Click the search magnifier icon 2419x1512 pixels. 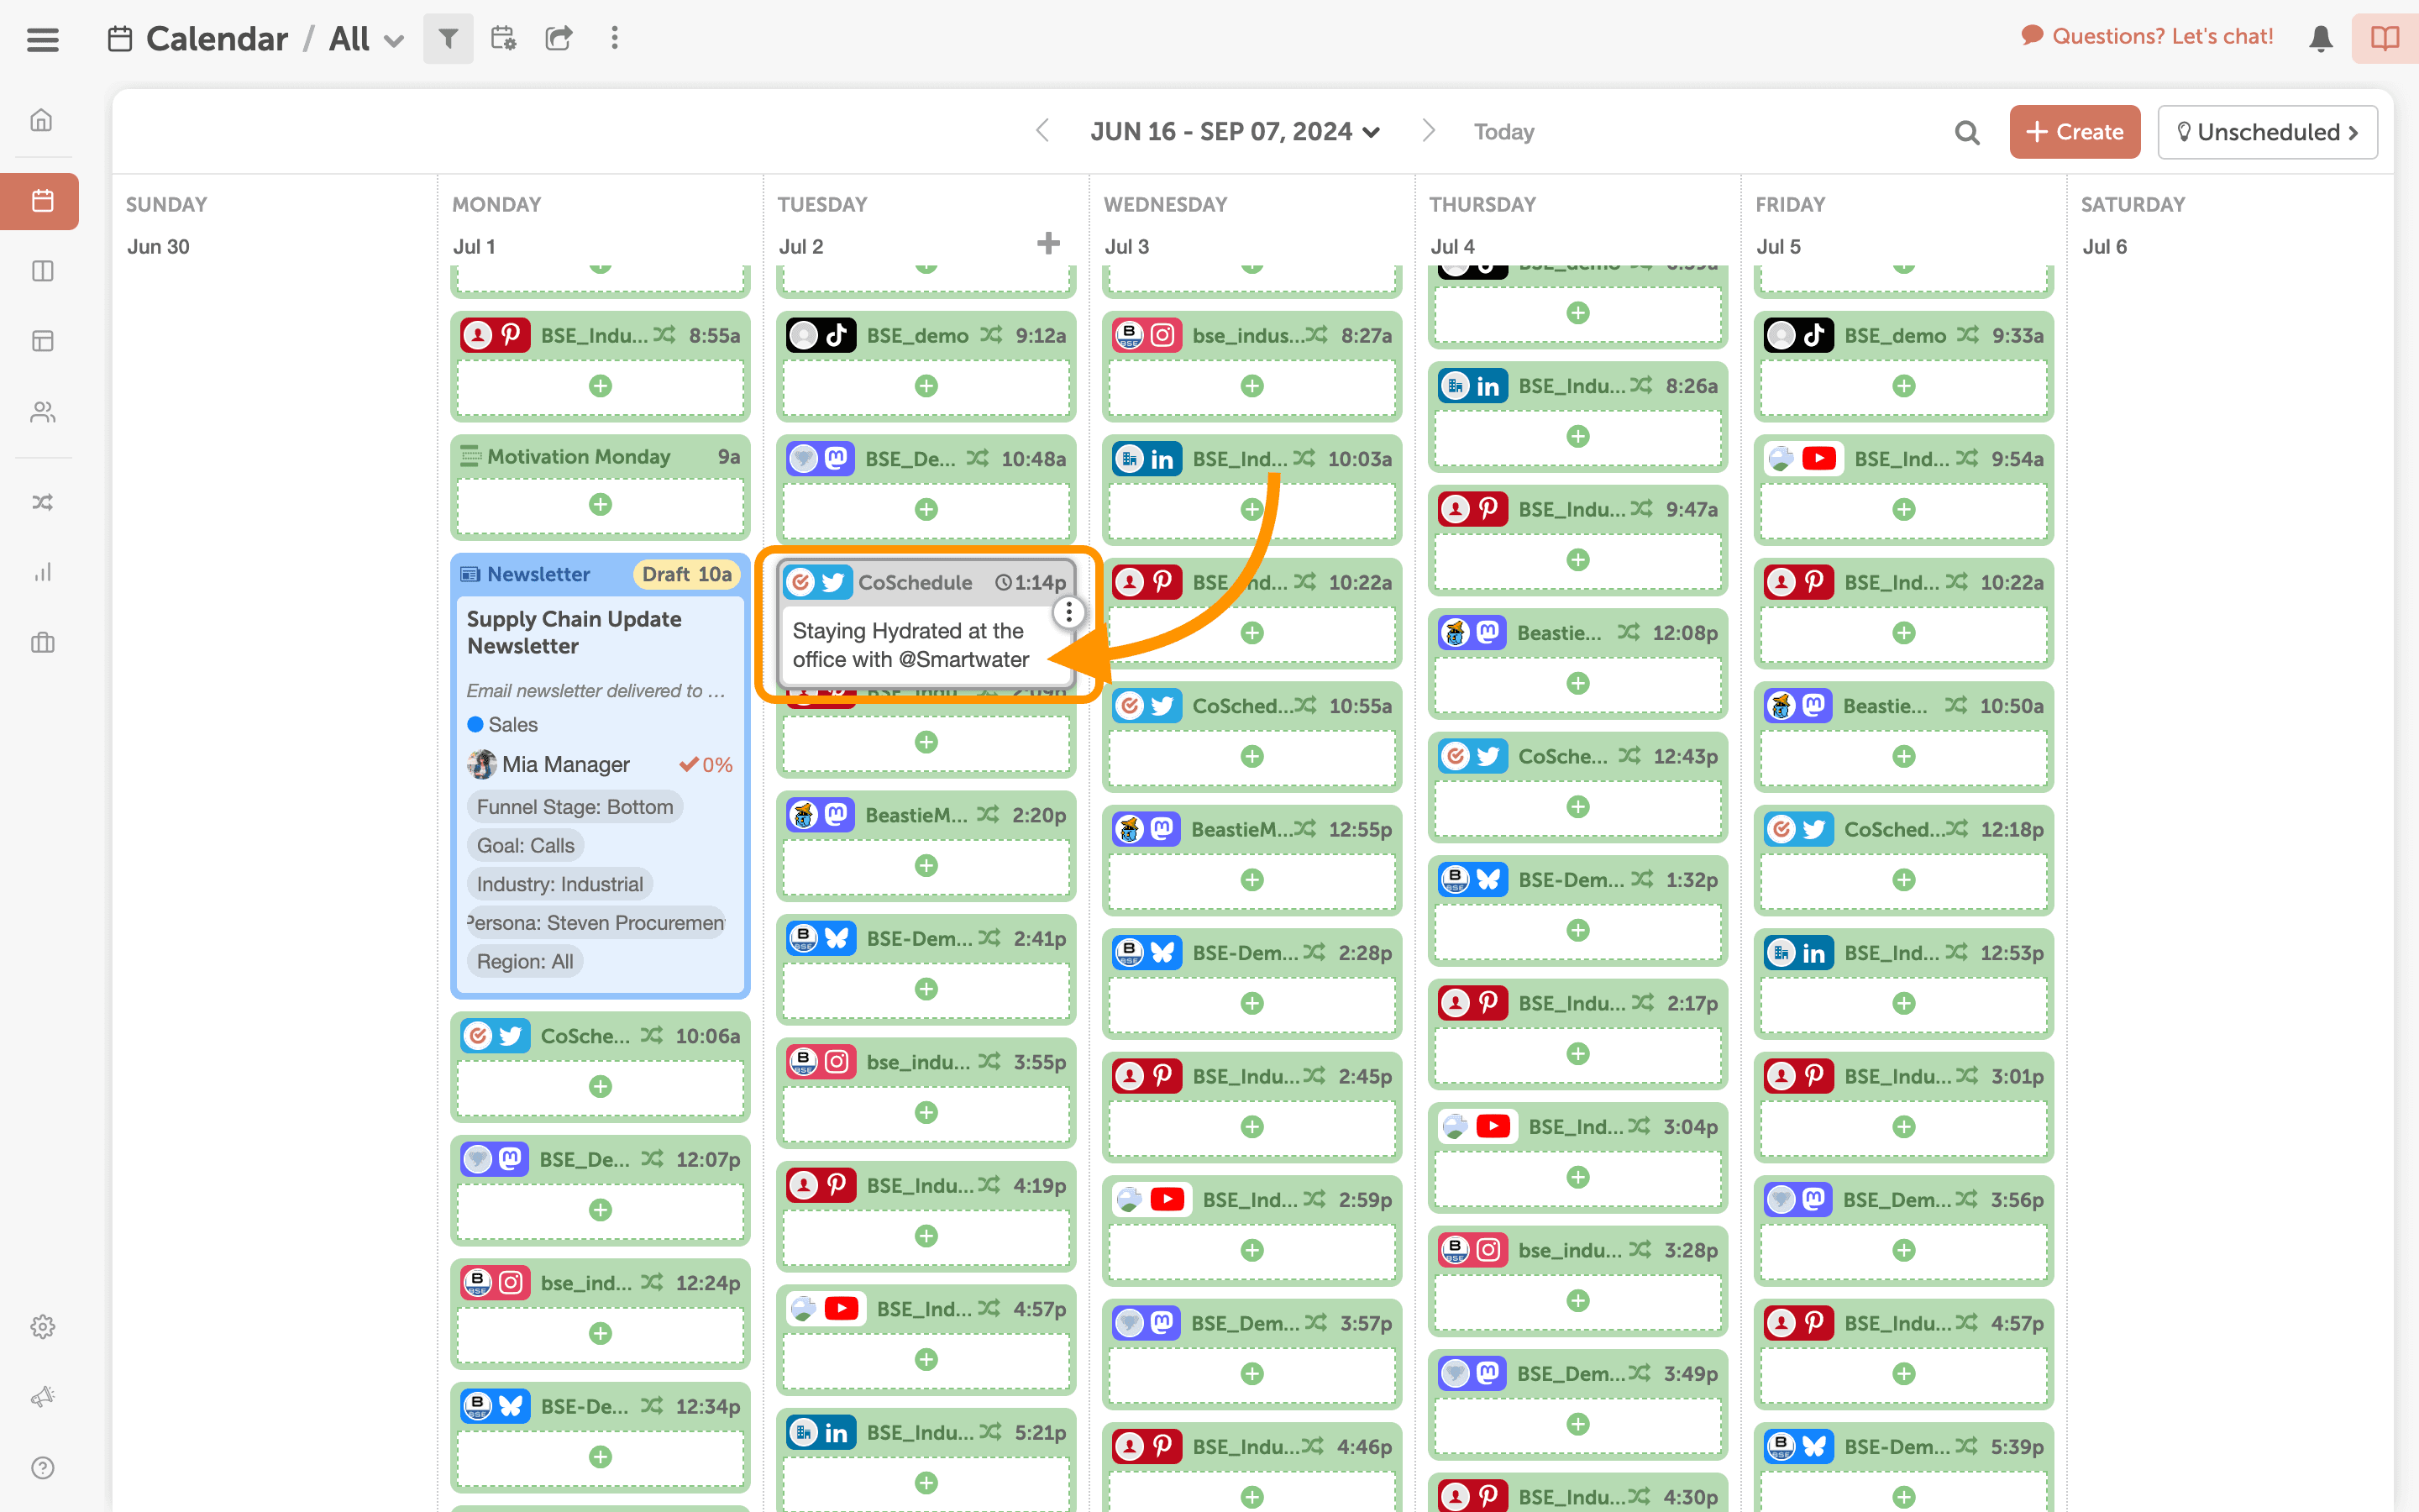pos(1966,132)
